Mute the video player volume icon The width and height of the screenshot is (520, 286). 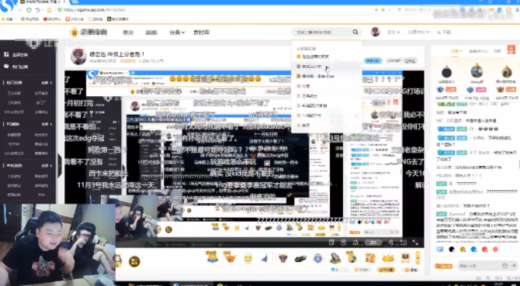point(391,243)
